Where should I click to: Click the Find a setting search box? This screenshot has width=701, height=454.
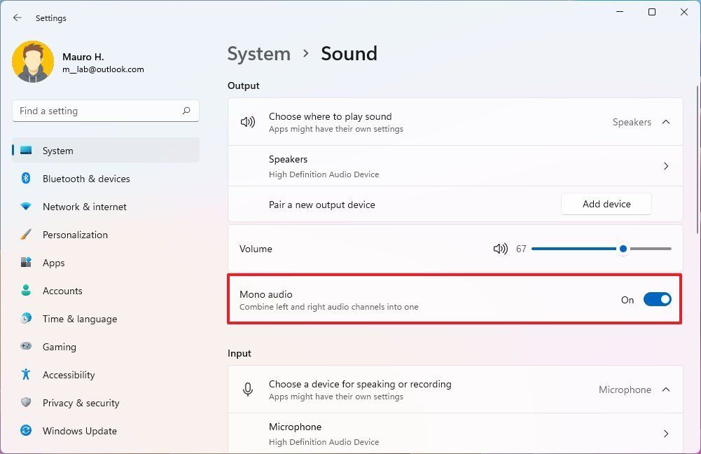(105, 111)
